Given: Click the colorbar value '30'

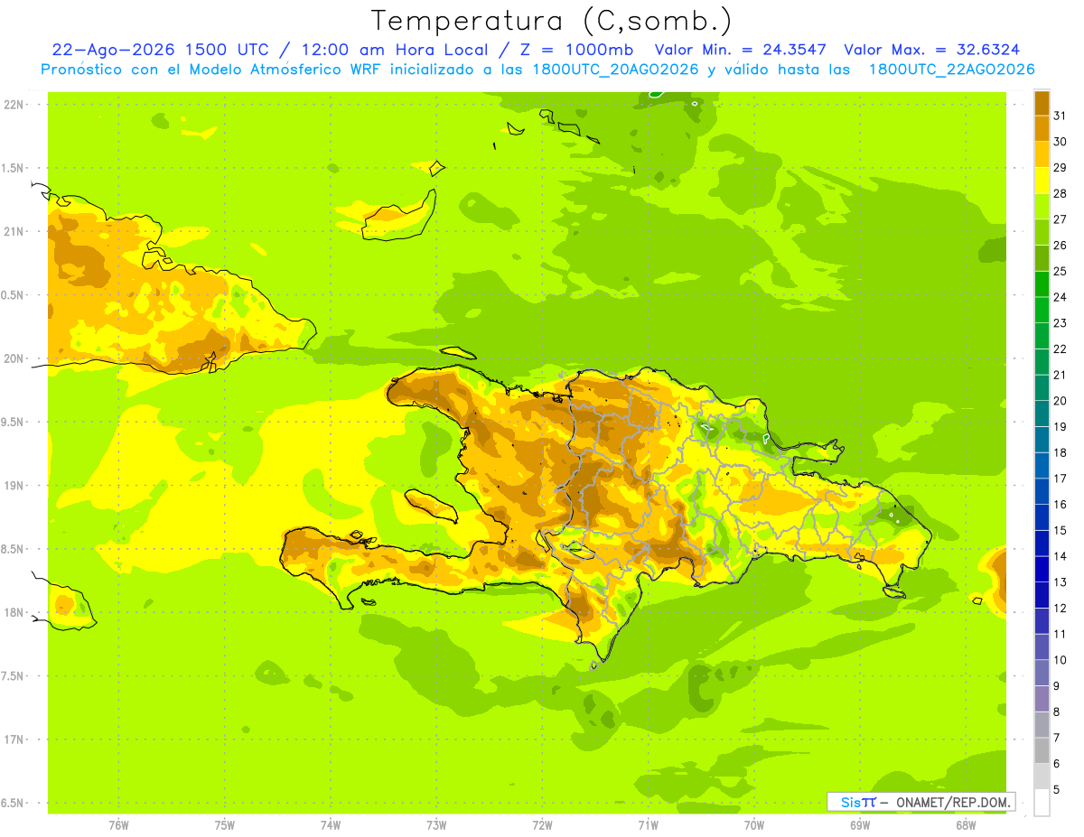Looking at the screenshot, I should click(x=1061, y=142).
